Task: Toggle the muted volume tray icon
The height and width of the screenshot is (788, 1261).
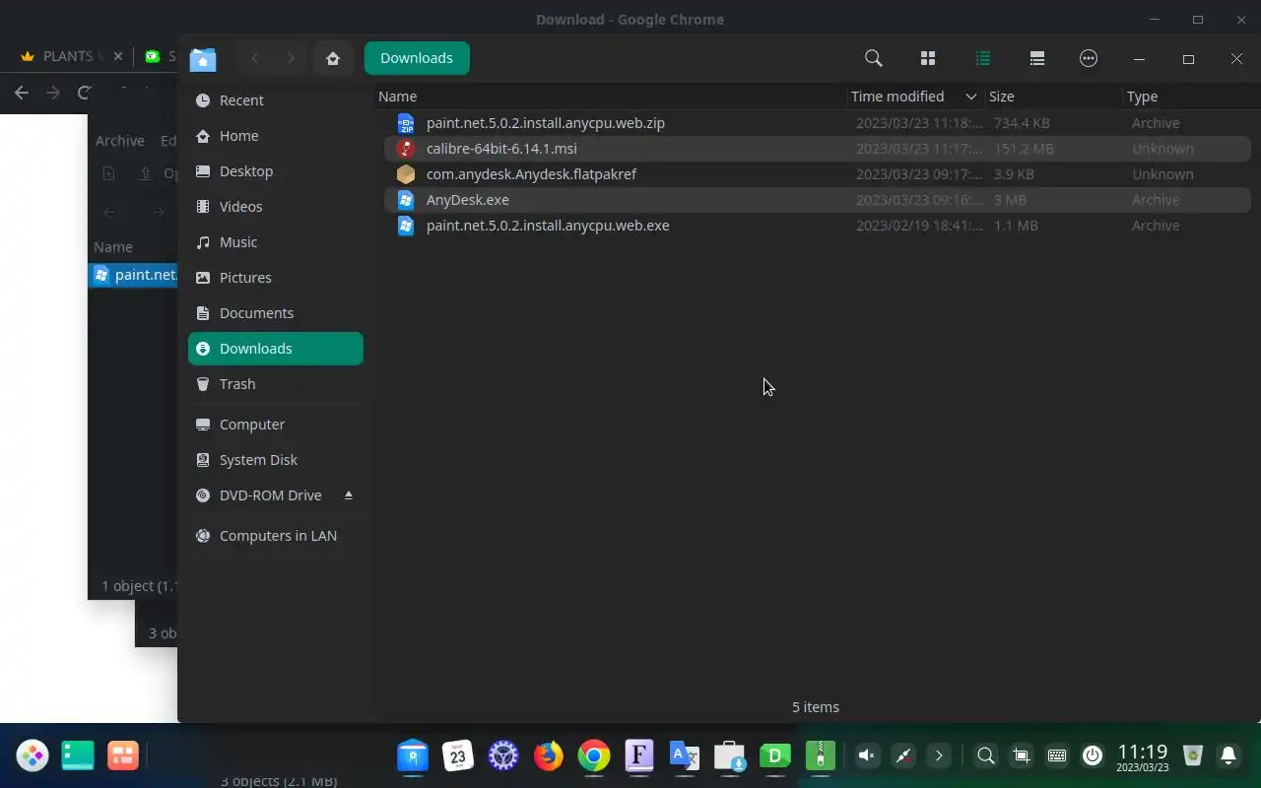Action: point(867,755)
